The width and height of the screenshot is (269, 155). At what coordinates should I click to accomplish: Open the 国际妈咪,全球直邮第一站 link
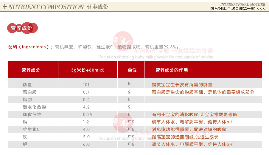point(233,9)
